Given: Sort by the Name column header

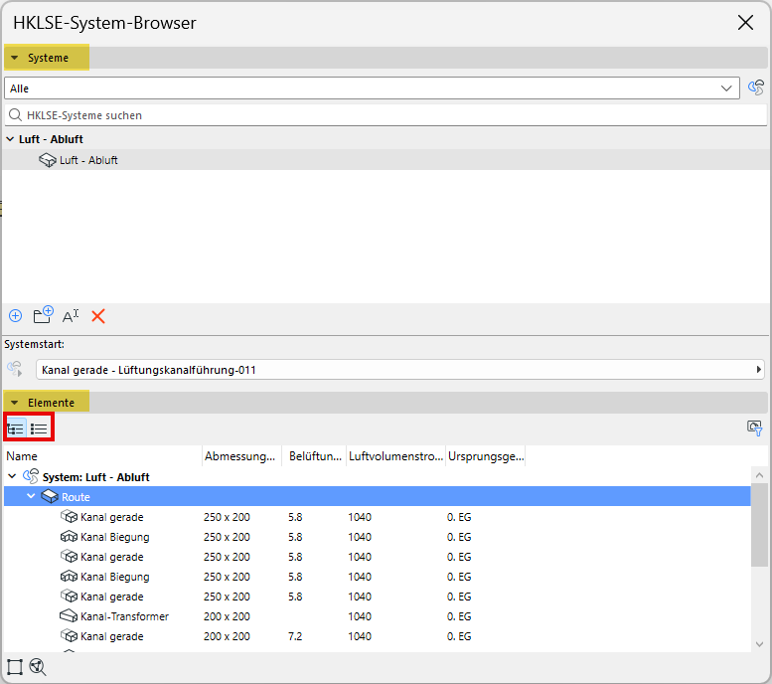Looking at the screenshot, I should point(103,456).
